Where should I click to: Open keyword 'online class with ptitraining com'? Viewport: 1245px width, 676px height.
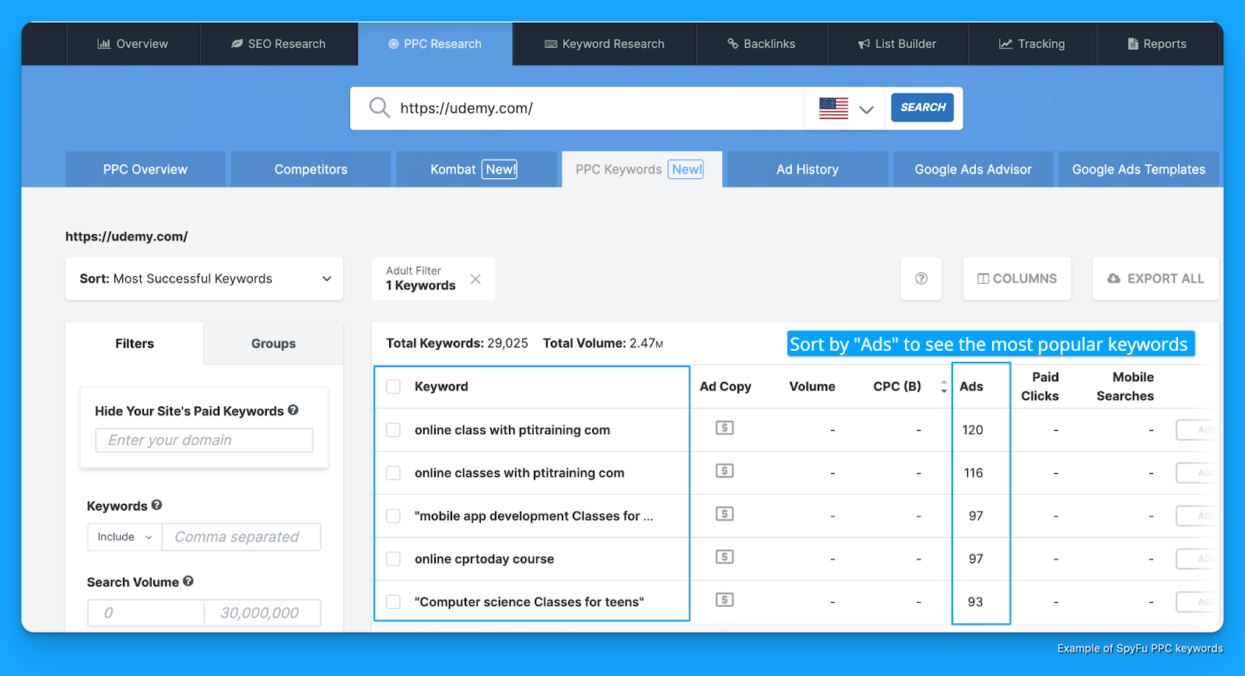coord(512,430)
